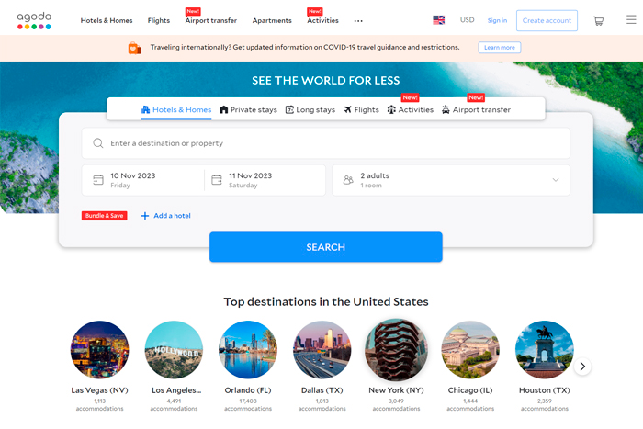Open the 10 Nov 2023 check-in date picker

[x=142, y=180]
